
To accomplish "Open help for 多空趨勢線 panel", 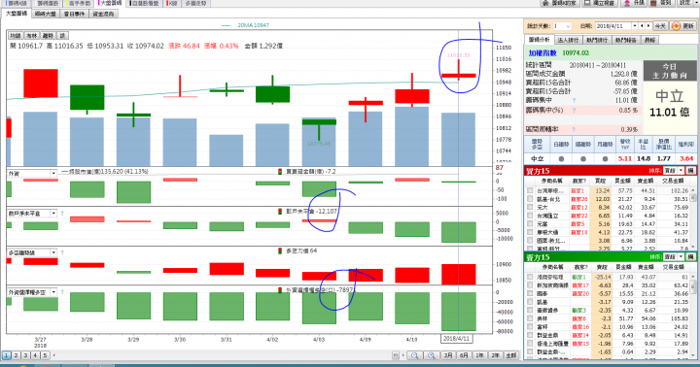I will pos(62,252).
